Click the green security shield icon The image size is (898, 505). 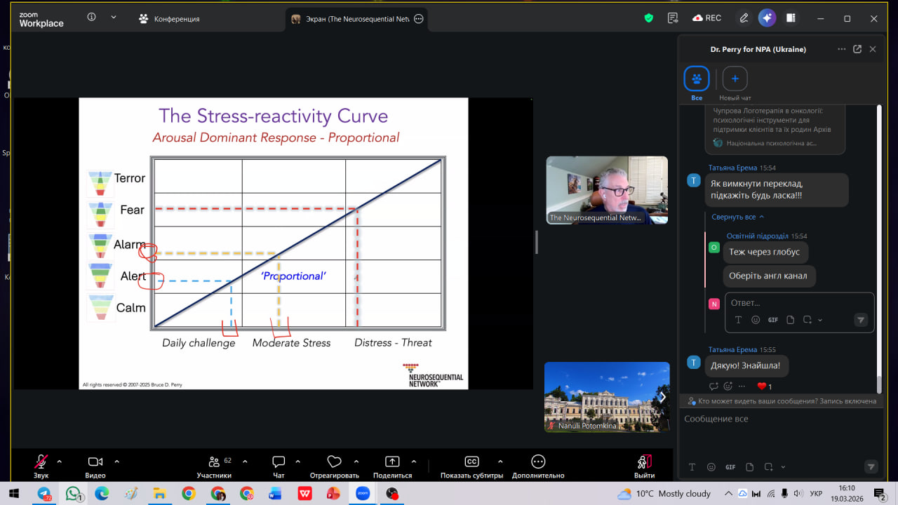(x=649, y=18)
